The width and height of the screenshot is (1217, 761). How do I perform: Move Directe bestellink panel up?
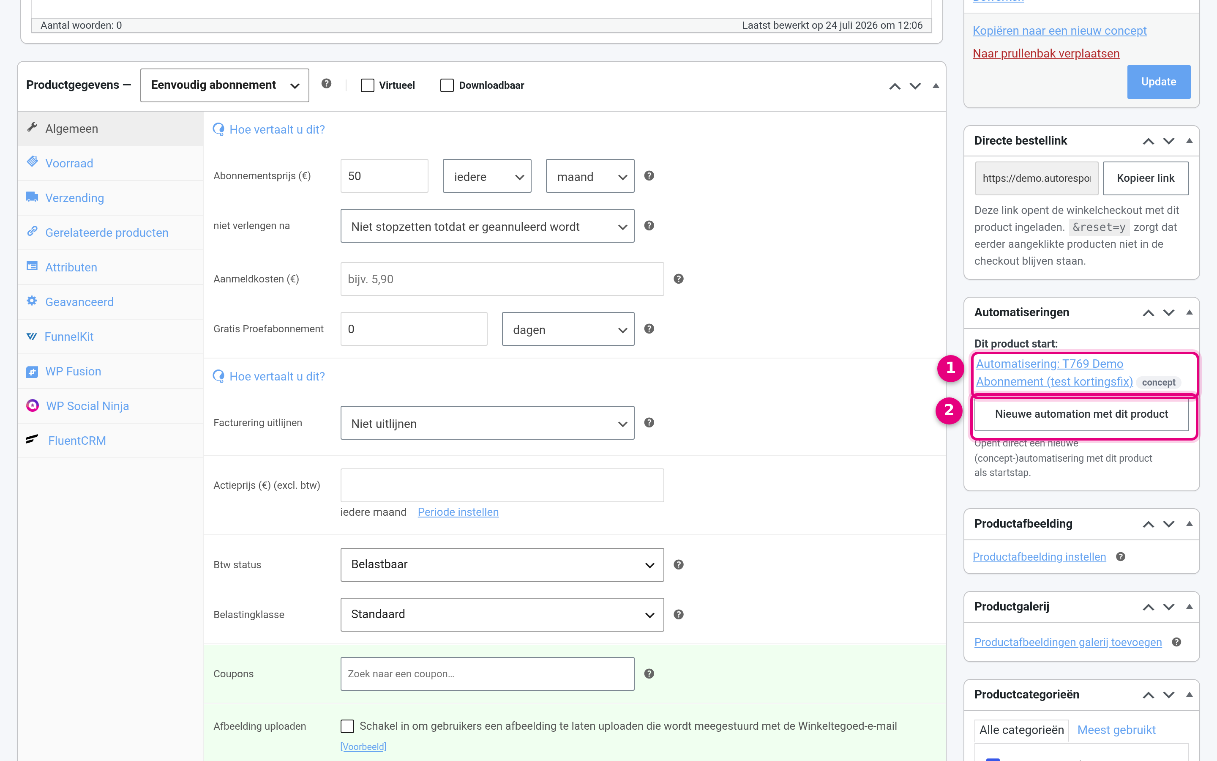[1148, 141]
